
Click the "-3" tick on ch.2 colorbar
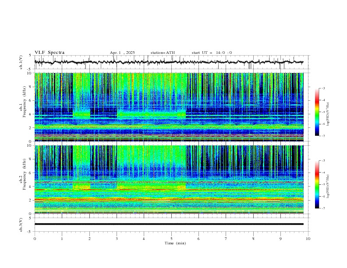point(323,161)
